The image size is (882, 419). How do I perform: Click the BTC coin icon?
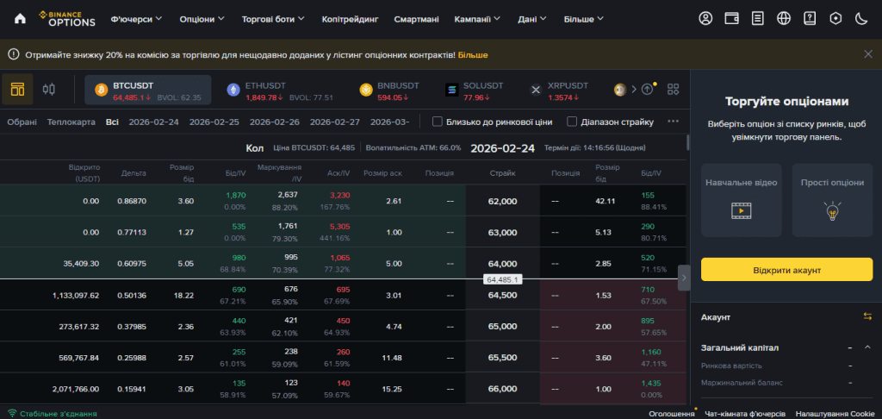coord(102,91)
